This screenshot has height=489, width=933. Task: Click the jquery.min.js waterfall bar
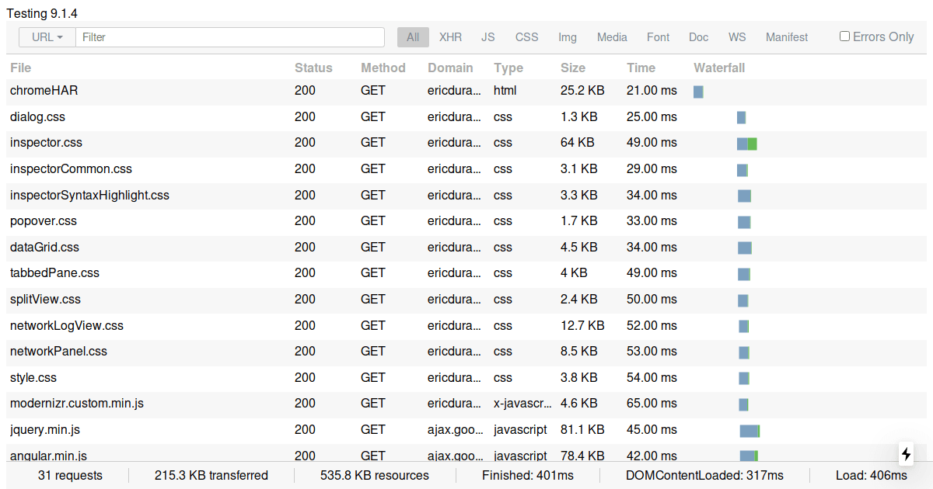pyautogui.click(x=750, y=431)
